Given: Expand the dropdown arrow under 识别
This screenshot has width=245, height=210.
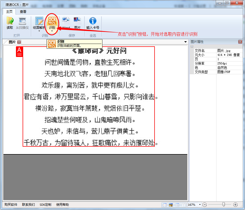Looking at the screenshot, I should tap(52, 31).
